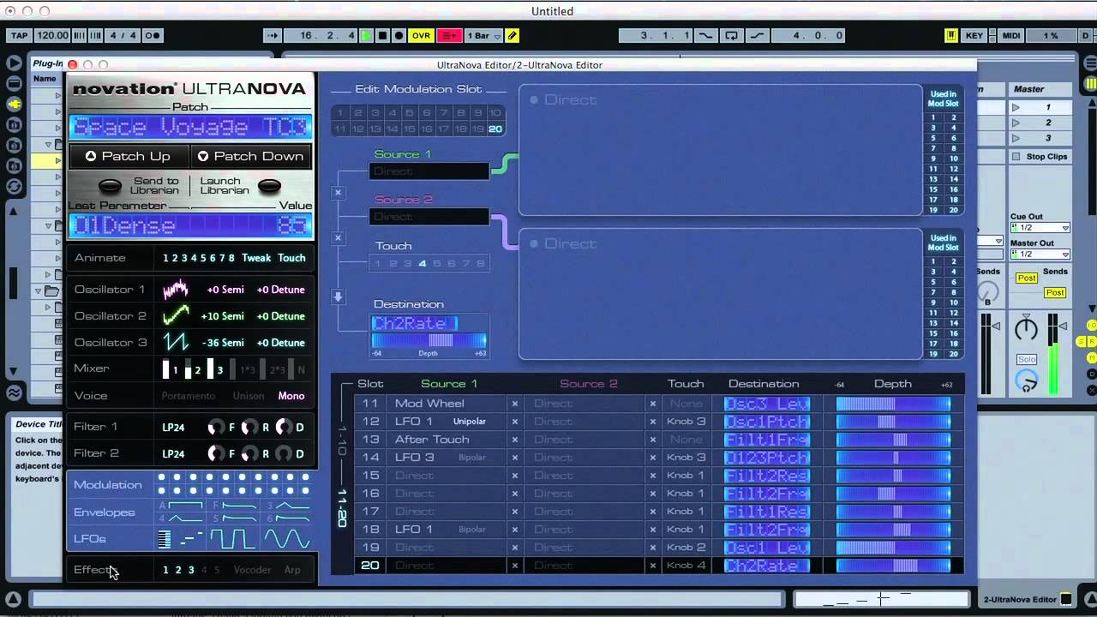The image size is (1097, 617).
Task: Open the Cue Out 1/2 dropdown
Action: tap(1040, 228)
